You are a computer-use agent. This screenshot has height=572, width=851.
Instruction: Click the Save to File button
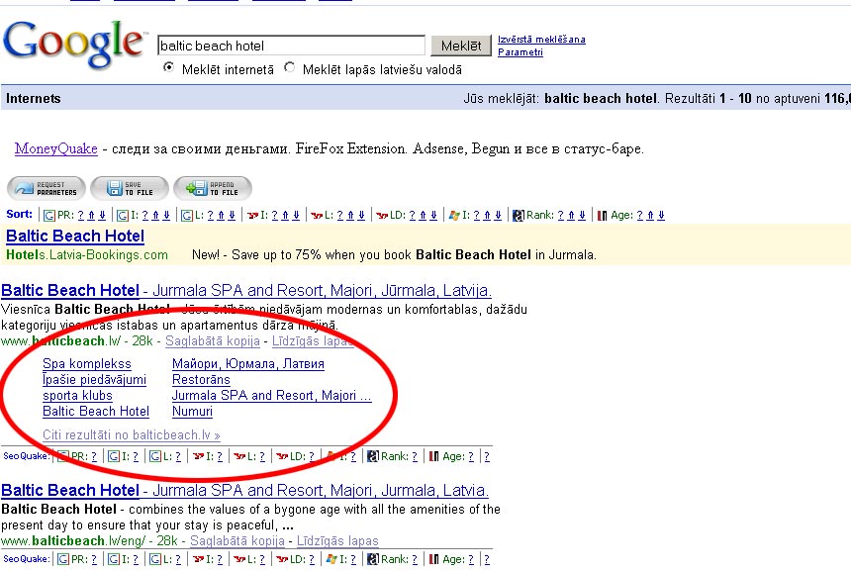[130, 188]
